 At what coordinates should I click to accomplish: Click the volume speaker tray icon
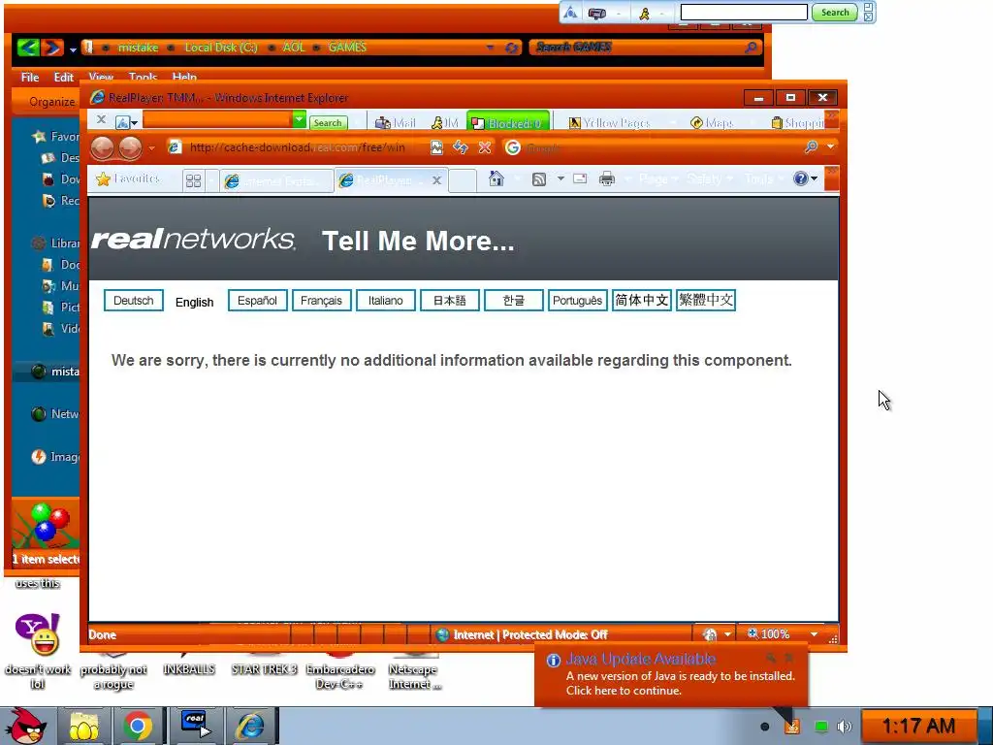pos(845,727)
